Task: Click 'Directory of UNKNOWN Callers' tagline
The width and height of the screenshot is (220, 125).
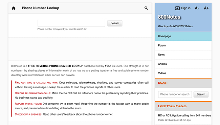Action: tap(175, 26)
